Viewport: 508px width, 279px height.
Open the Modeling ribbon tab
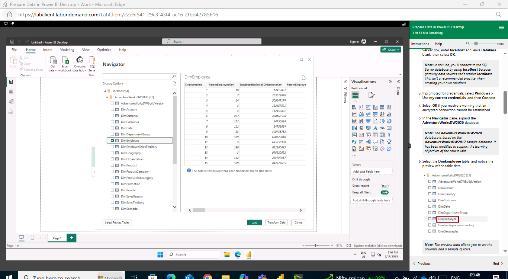point(67,50)
